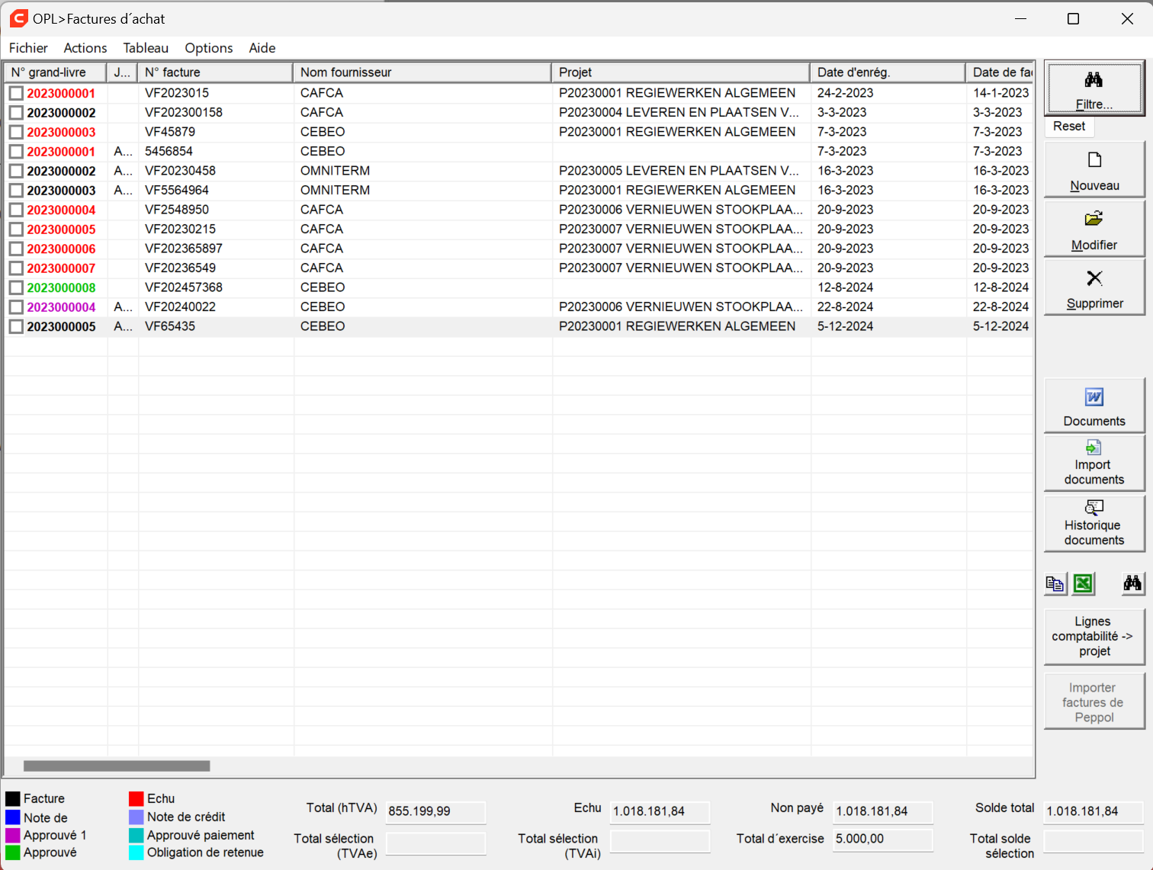Click the green Approuvé legend swatch
This screenshot has height=870, width=1153.
(x=13, y=852)
